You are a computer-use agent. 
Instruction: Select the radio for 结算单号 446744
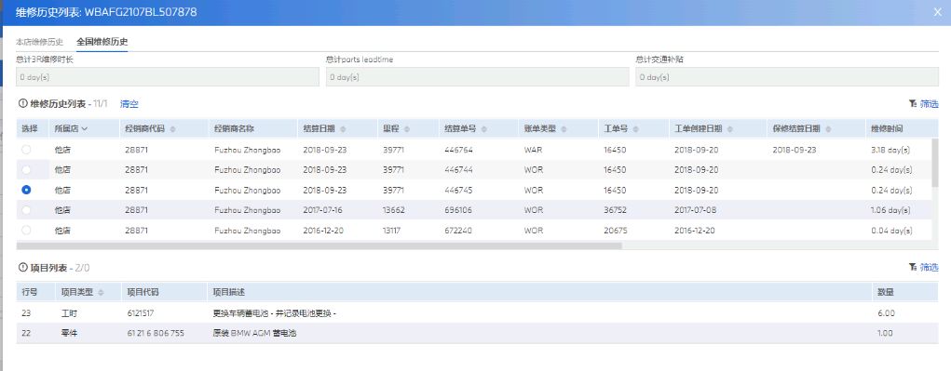tap(26, 170)
